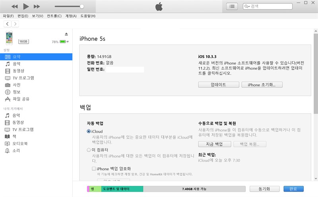Select the iCloud backup radio button
The image size is (318, 197).
point(89,131)
